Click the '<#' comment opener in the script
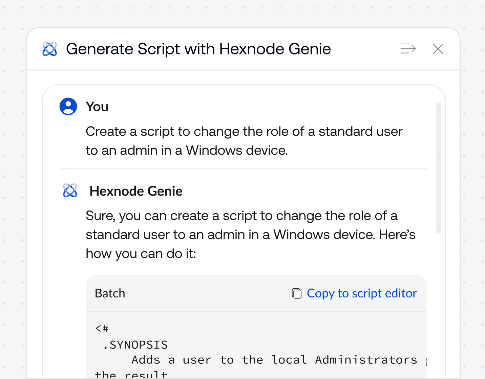The image size is (485, 379). click(102, 329)
